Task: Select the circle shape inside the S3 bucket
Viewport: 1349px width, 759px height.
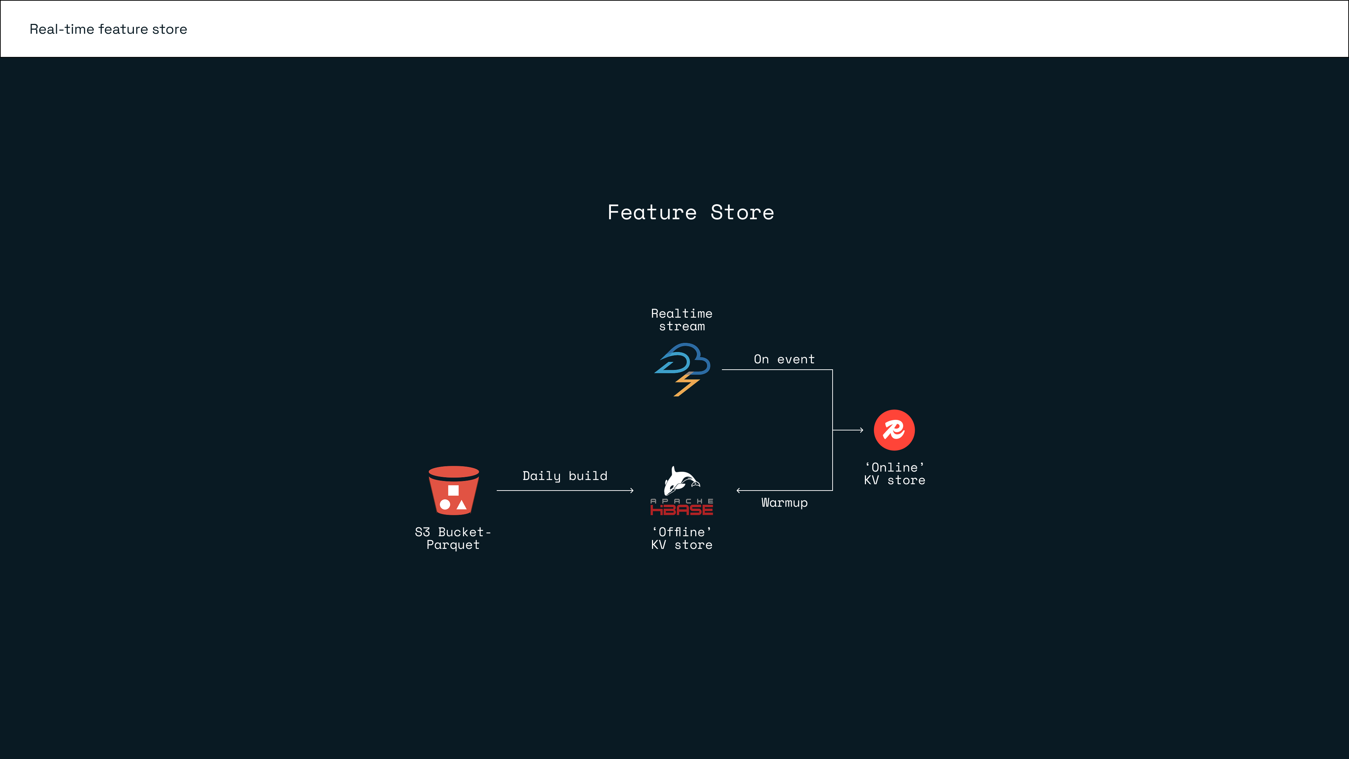Action: (445, 506)
